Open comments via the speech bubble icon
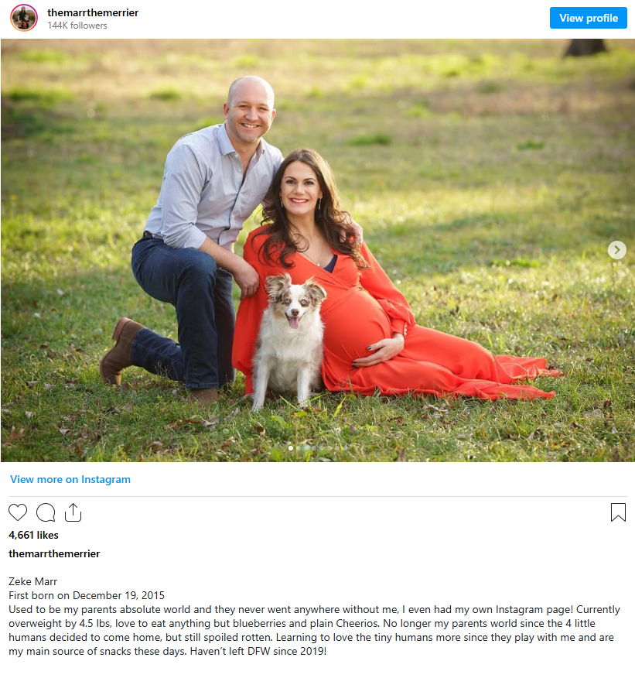Viewport: 635px width, 685px height. pyautogui.click(x=46, y=512)
